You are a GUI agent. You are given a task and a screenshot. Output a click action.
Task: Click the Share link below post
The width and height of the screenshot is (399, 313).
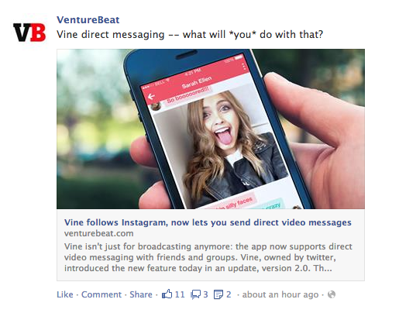141,294
